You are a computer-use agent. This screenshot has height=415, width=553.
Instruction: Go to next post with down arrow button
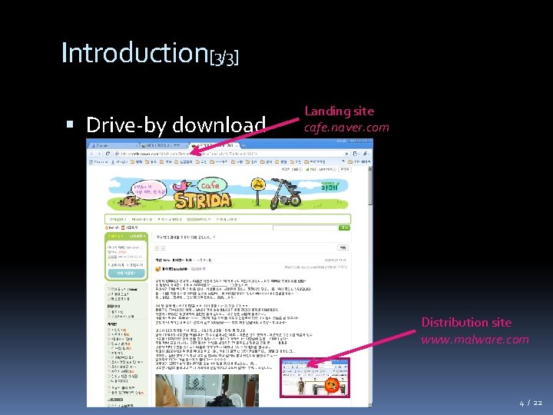pyautogui.click(x=163, y=248)
